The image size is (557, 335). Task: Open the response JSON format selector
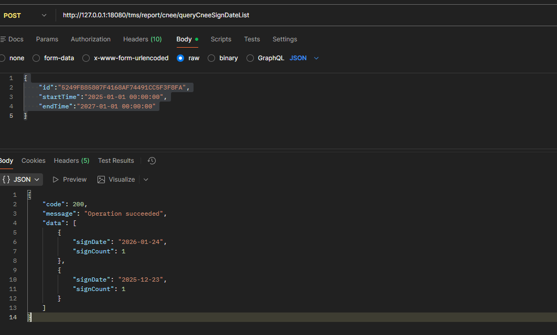click(21, 180)
